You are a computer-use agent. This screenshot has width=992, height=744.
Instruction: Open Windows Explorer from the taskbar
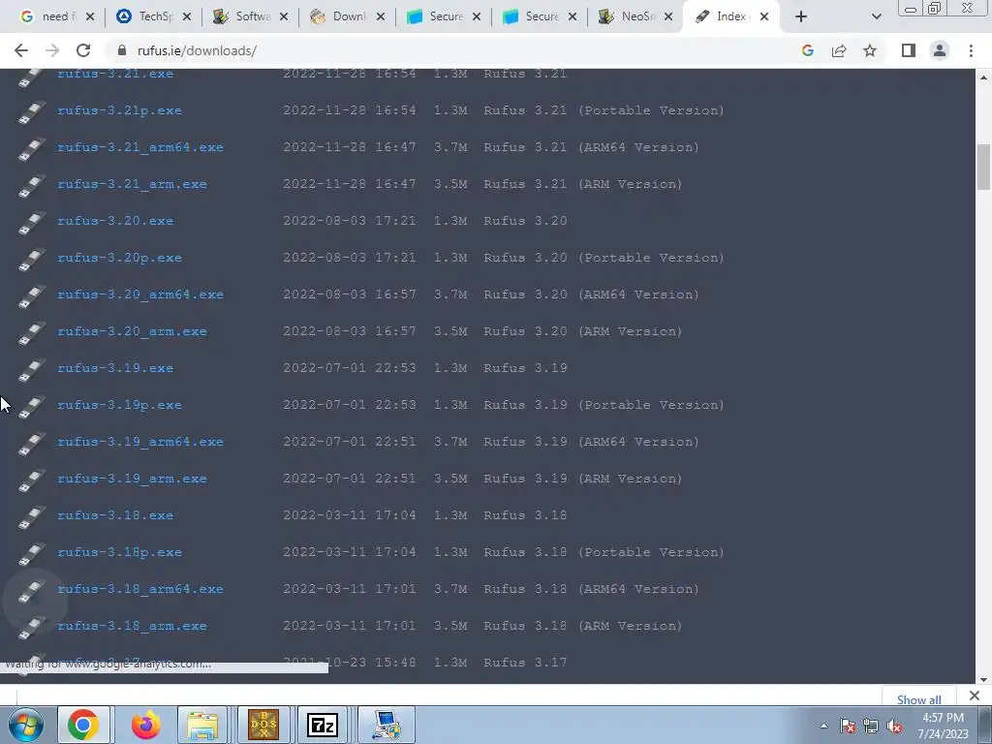click(202, 725)
